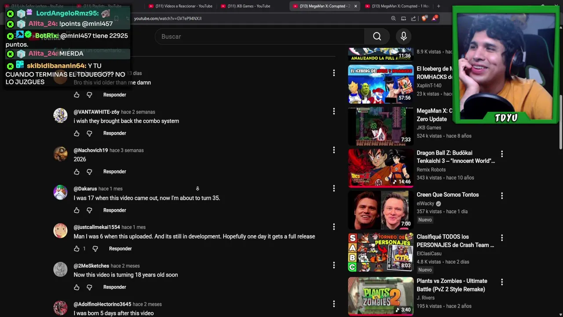Reply to the @Nachovich19 comment
The width and height of the screenshot is (563, 317).
tap(114, 172)
